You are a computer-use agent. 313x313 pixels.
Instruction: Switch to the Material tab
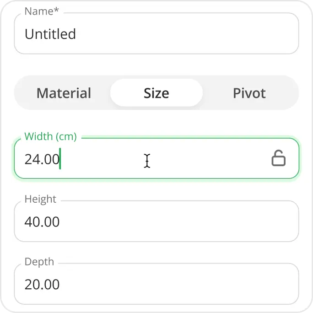pos(64,93)
